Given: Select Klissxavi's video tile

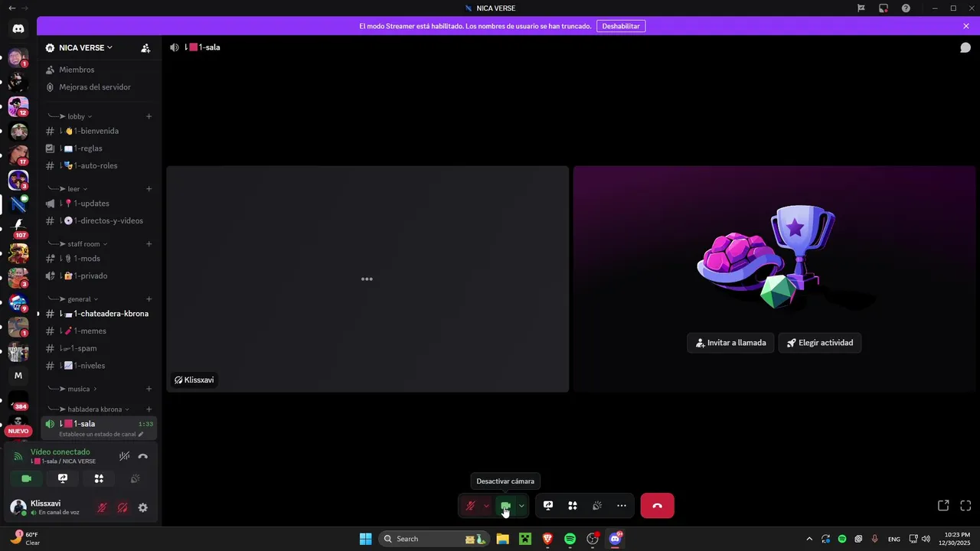Looking at the screenshot, I should tap(367, 279).
